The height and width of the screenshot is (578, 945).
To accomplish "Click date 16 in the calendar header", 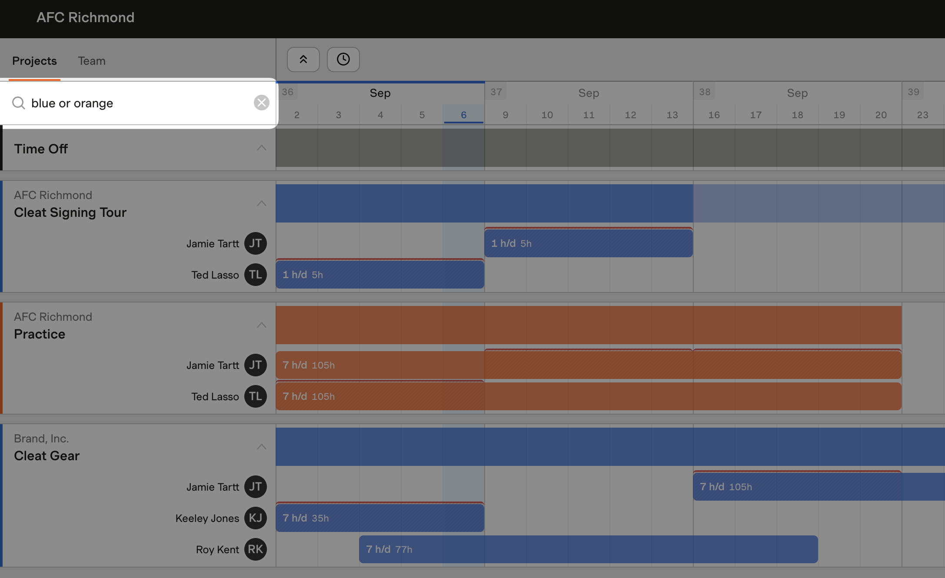I will pyautogui.click(x=714, y=115).
